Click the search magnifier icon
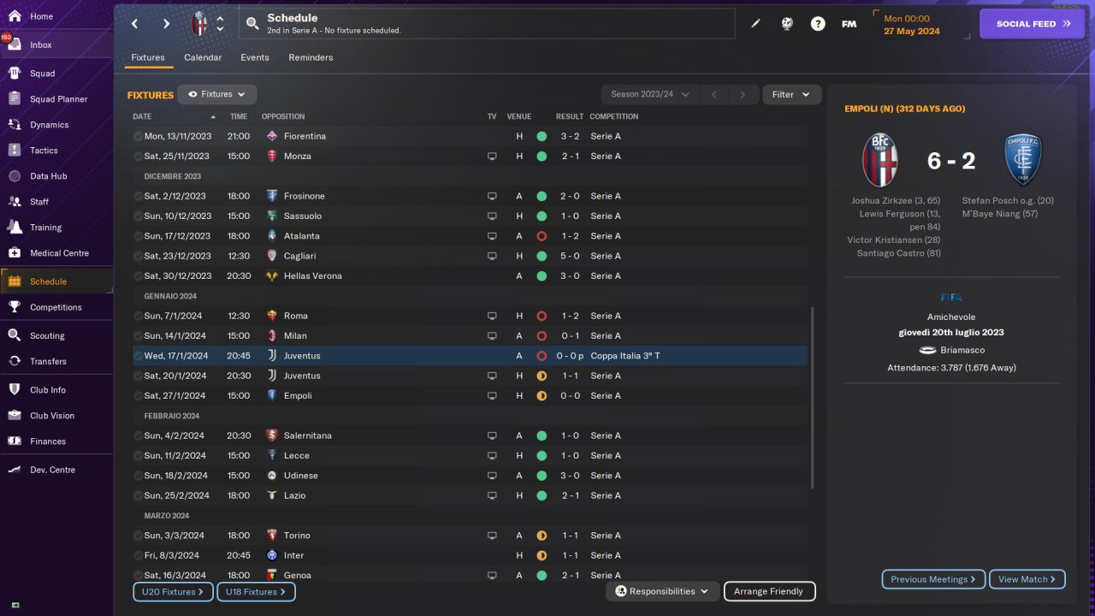This screenshot has height=616, width=1095. tap(252, 24)
